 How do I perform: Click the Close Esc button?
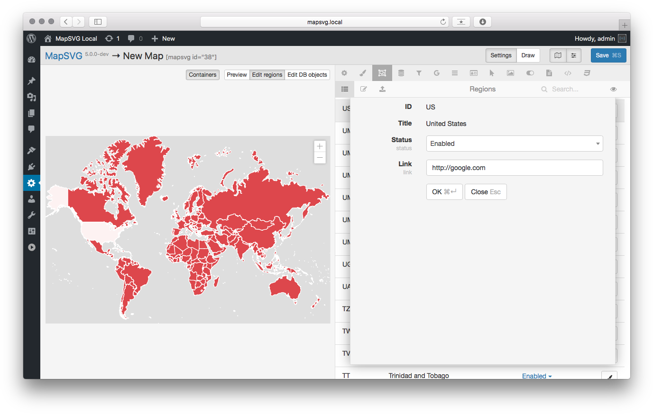click(x=486, y=192)
